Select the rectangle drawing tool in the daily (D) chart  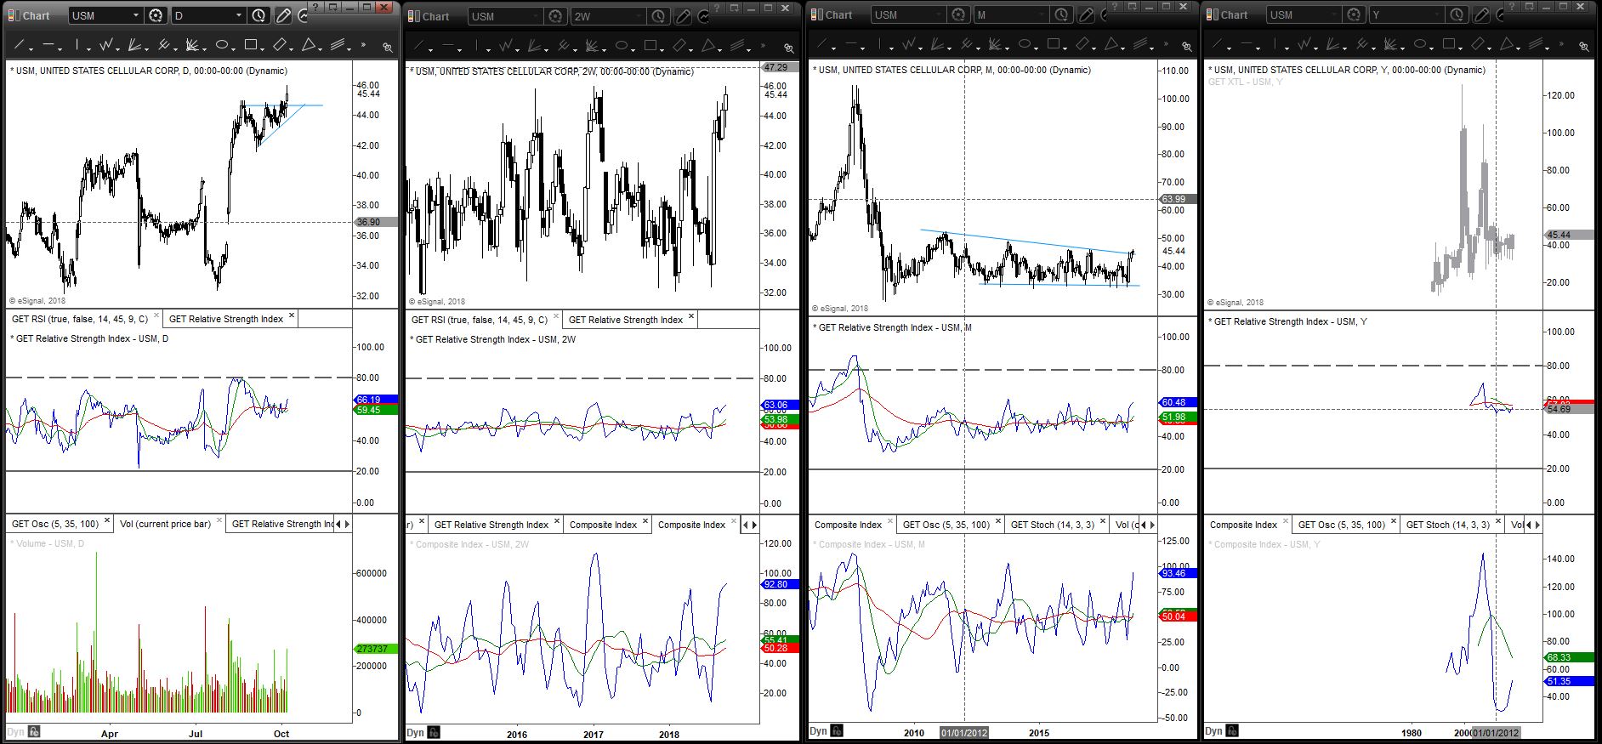click(251, 45)
